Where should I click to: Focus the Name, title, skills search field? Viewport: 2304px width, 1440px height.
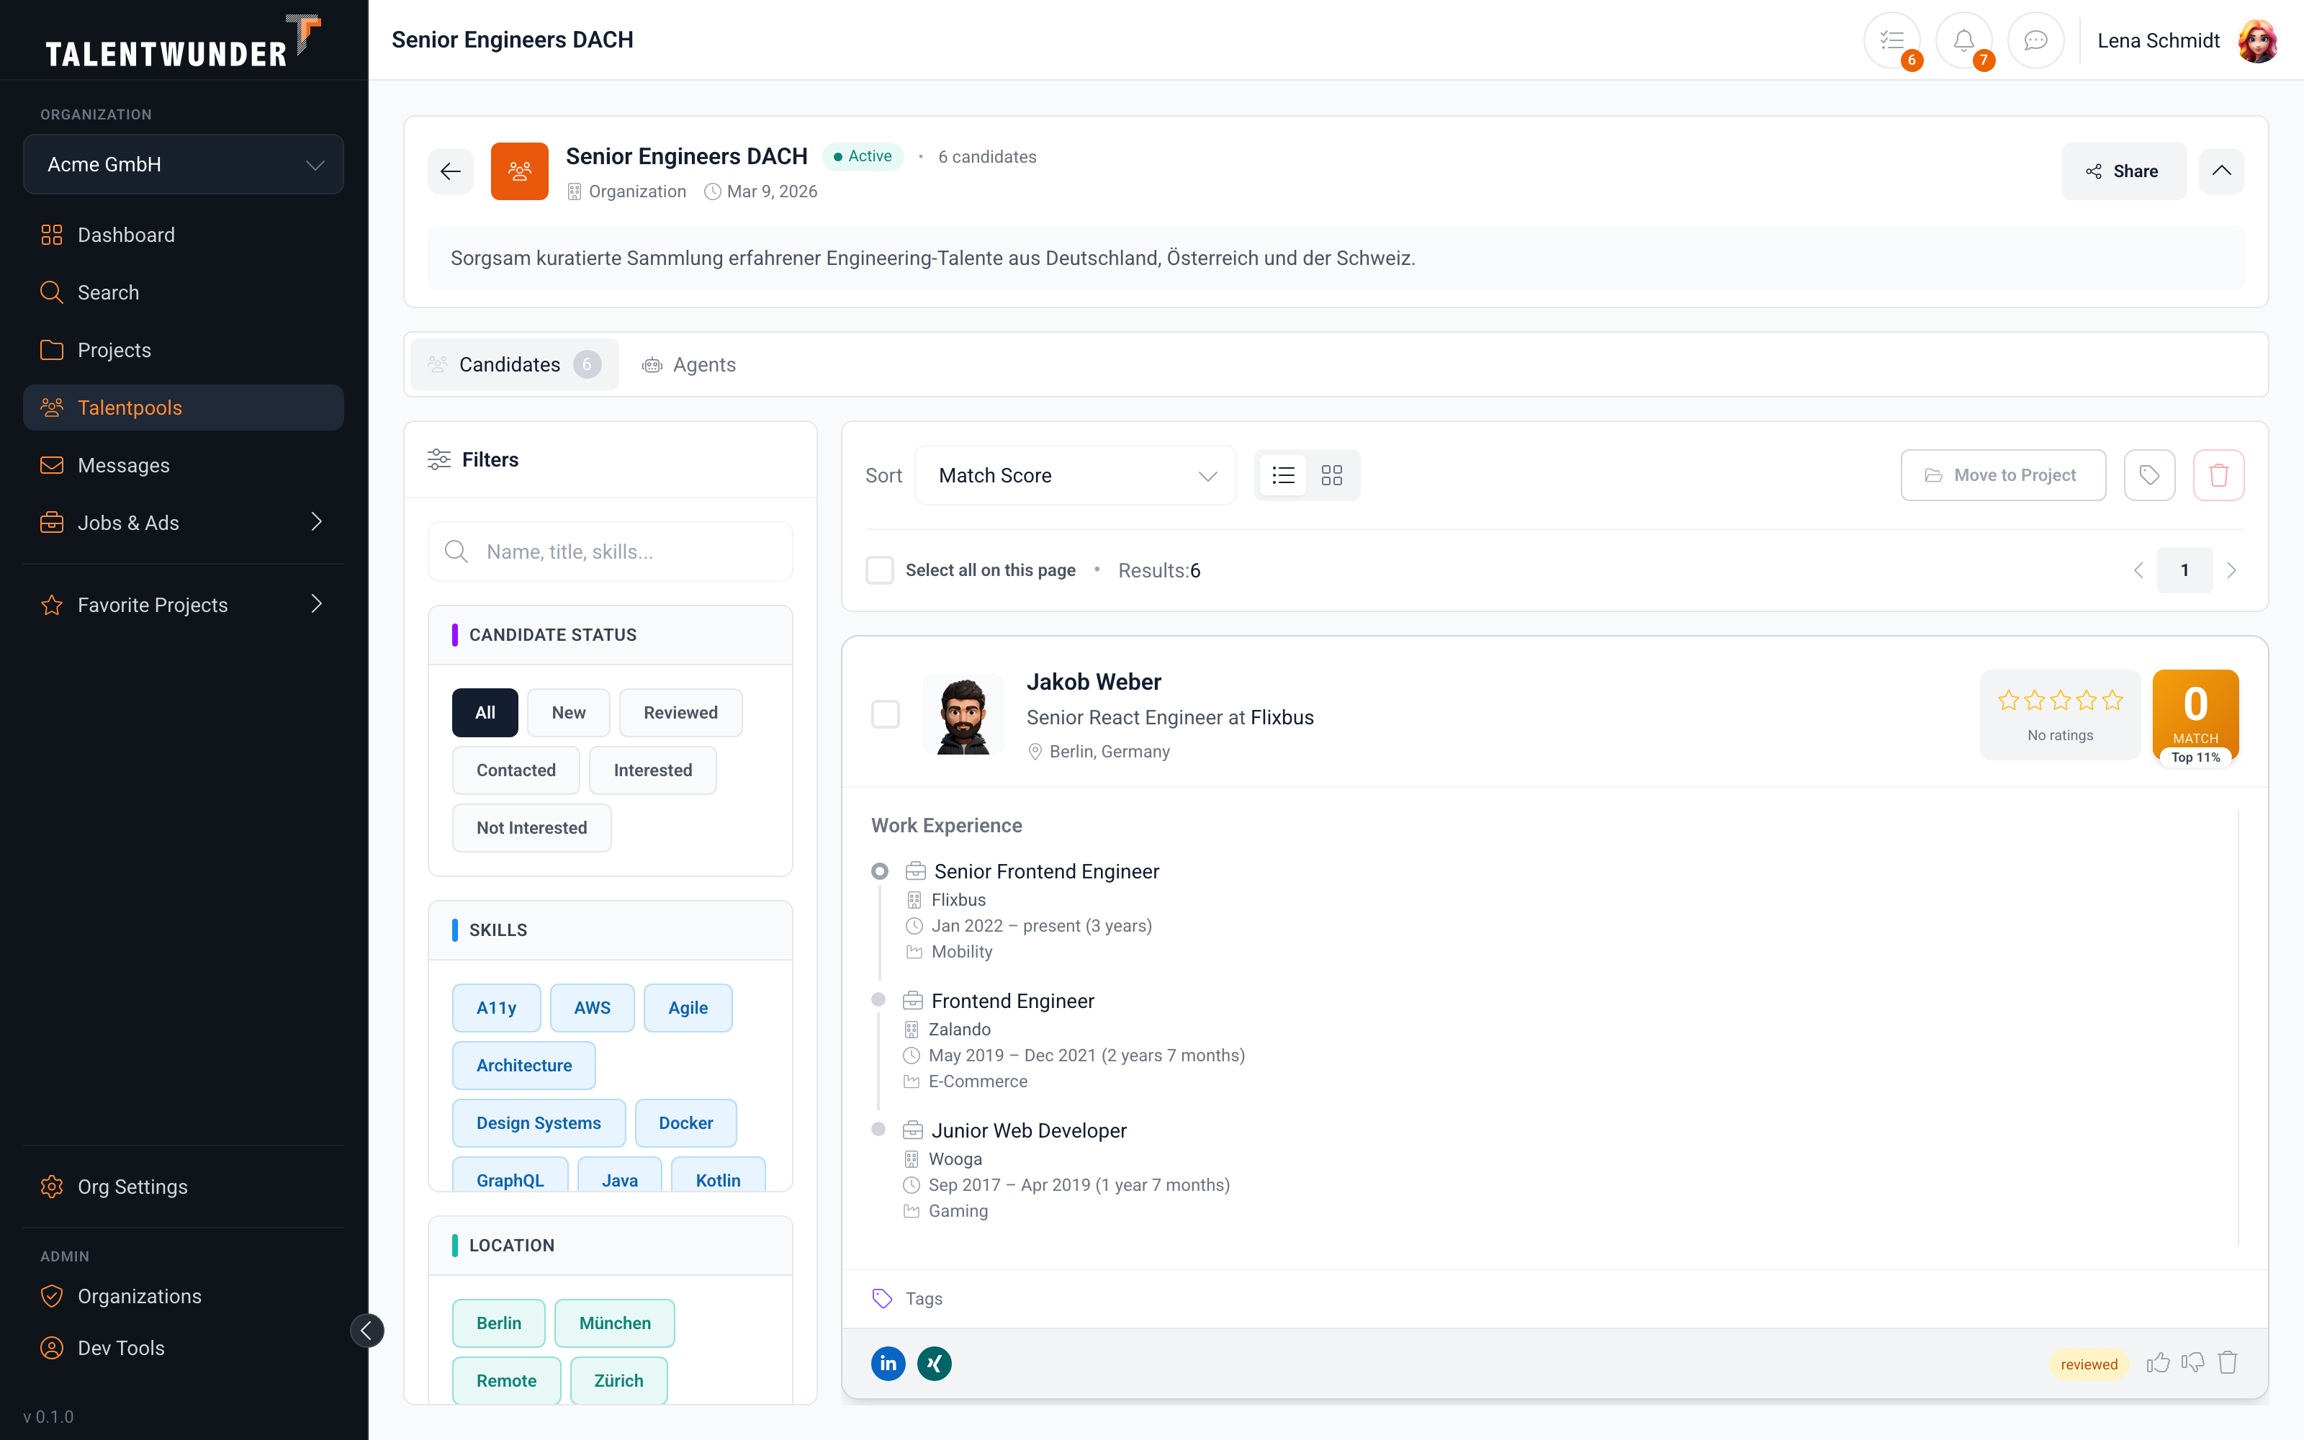click(x=611, y=552)
